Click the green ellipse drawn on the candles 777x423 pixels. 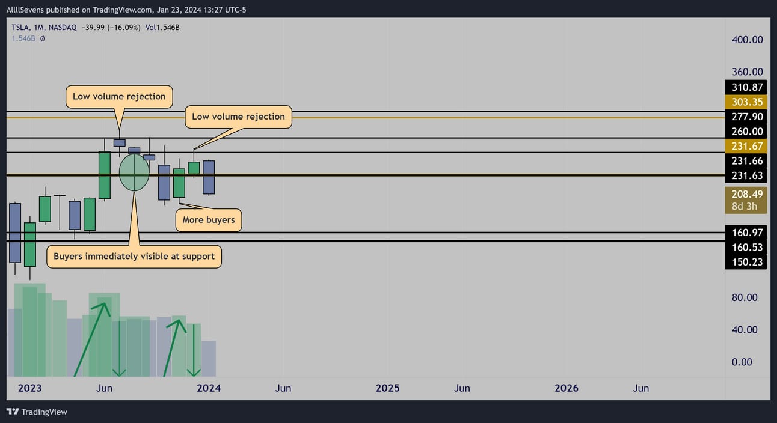click(x=134, y=172)
